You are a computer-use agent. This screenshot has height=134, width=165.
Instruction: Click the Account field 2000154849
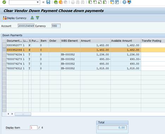pos(26,26)
